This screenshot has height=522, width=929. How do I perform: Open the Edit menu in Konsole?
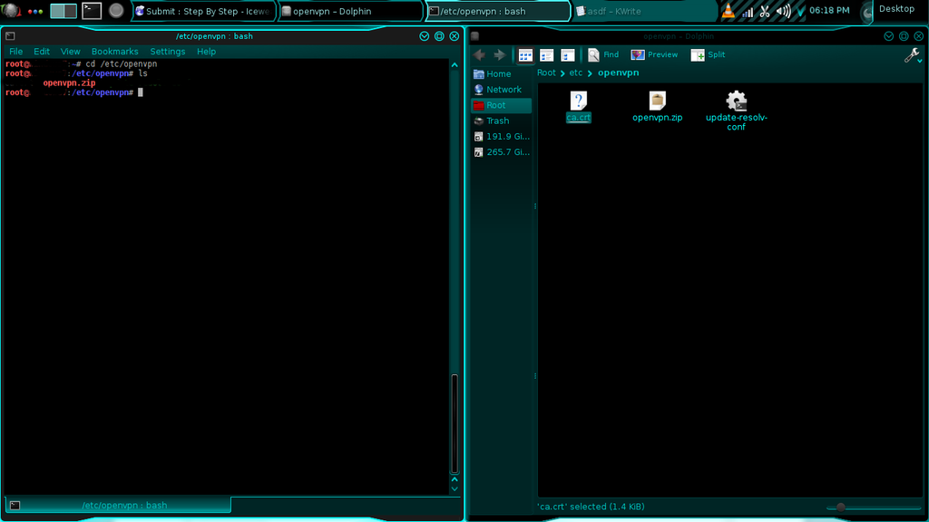[x=42, y=52]
